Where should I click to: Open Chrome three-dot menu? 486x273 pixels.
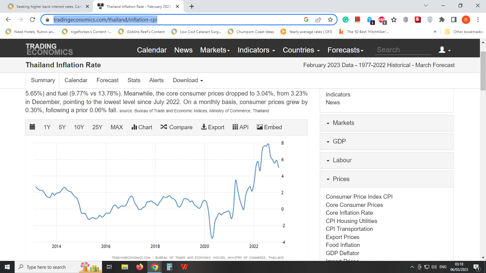[x=478, y=20]
